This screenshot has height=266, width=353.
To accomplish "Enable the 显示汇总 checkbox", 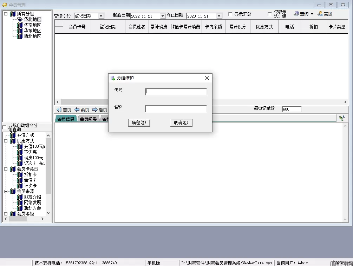I will pyautogui.click(x=230, y=14).
